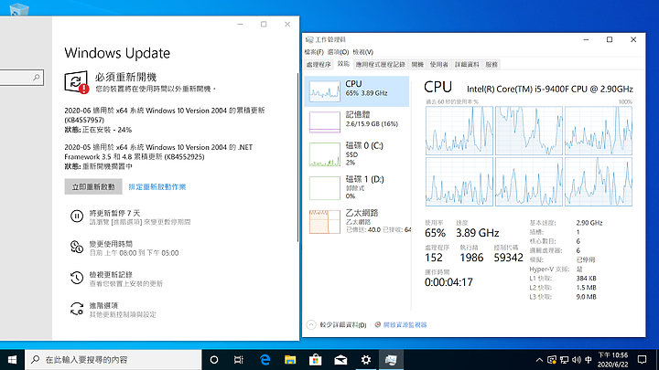Screen dimensions: 659x370
Task: Click the network tray icon
Action: click(564, 360)
